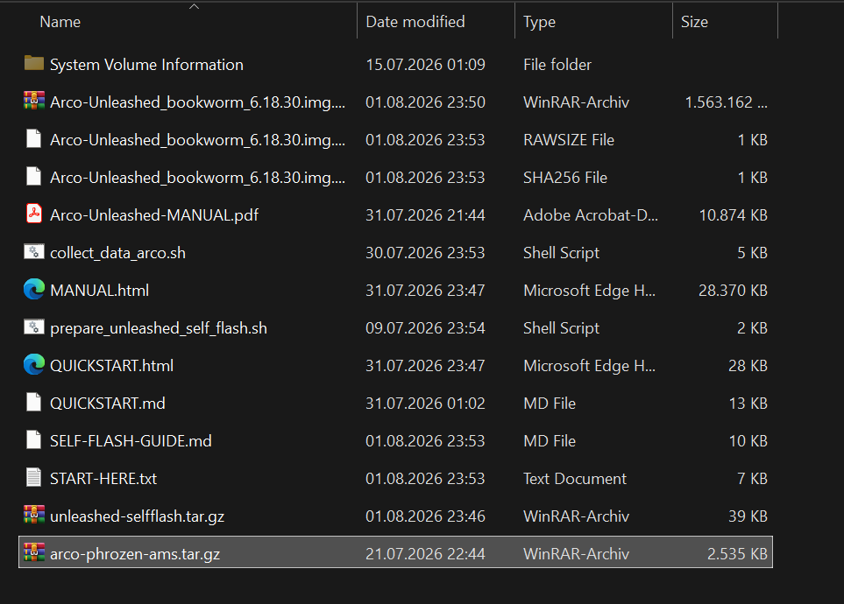This screenshot has height=604, width=844.
Task: Click the Edge icon beside QUICKSTART.html
Action: pos(34,365)
